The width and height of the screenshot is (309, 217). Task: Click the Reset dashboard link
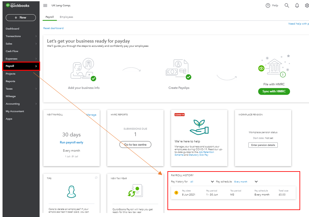pyautogui.click(x=53, y=28)
